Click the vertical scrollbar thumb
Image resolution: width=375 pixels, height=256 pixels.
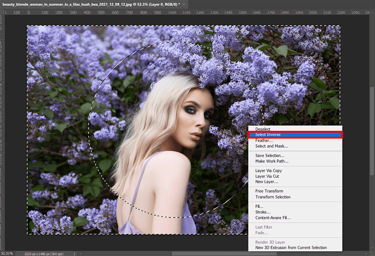pos(372,131)
